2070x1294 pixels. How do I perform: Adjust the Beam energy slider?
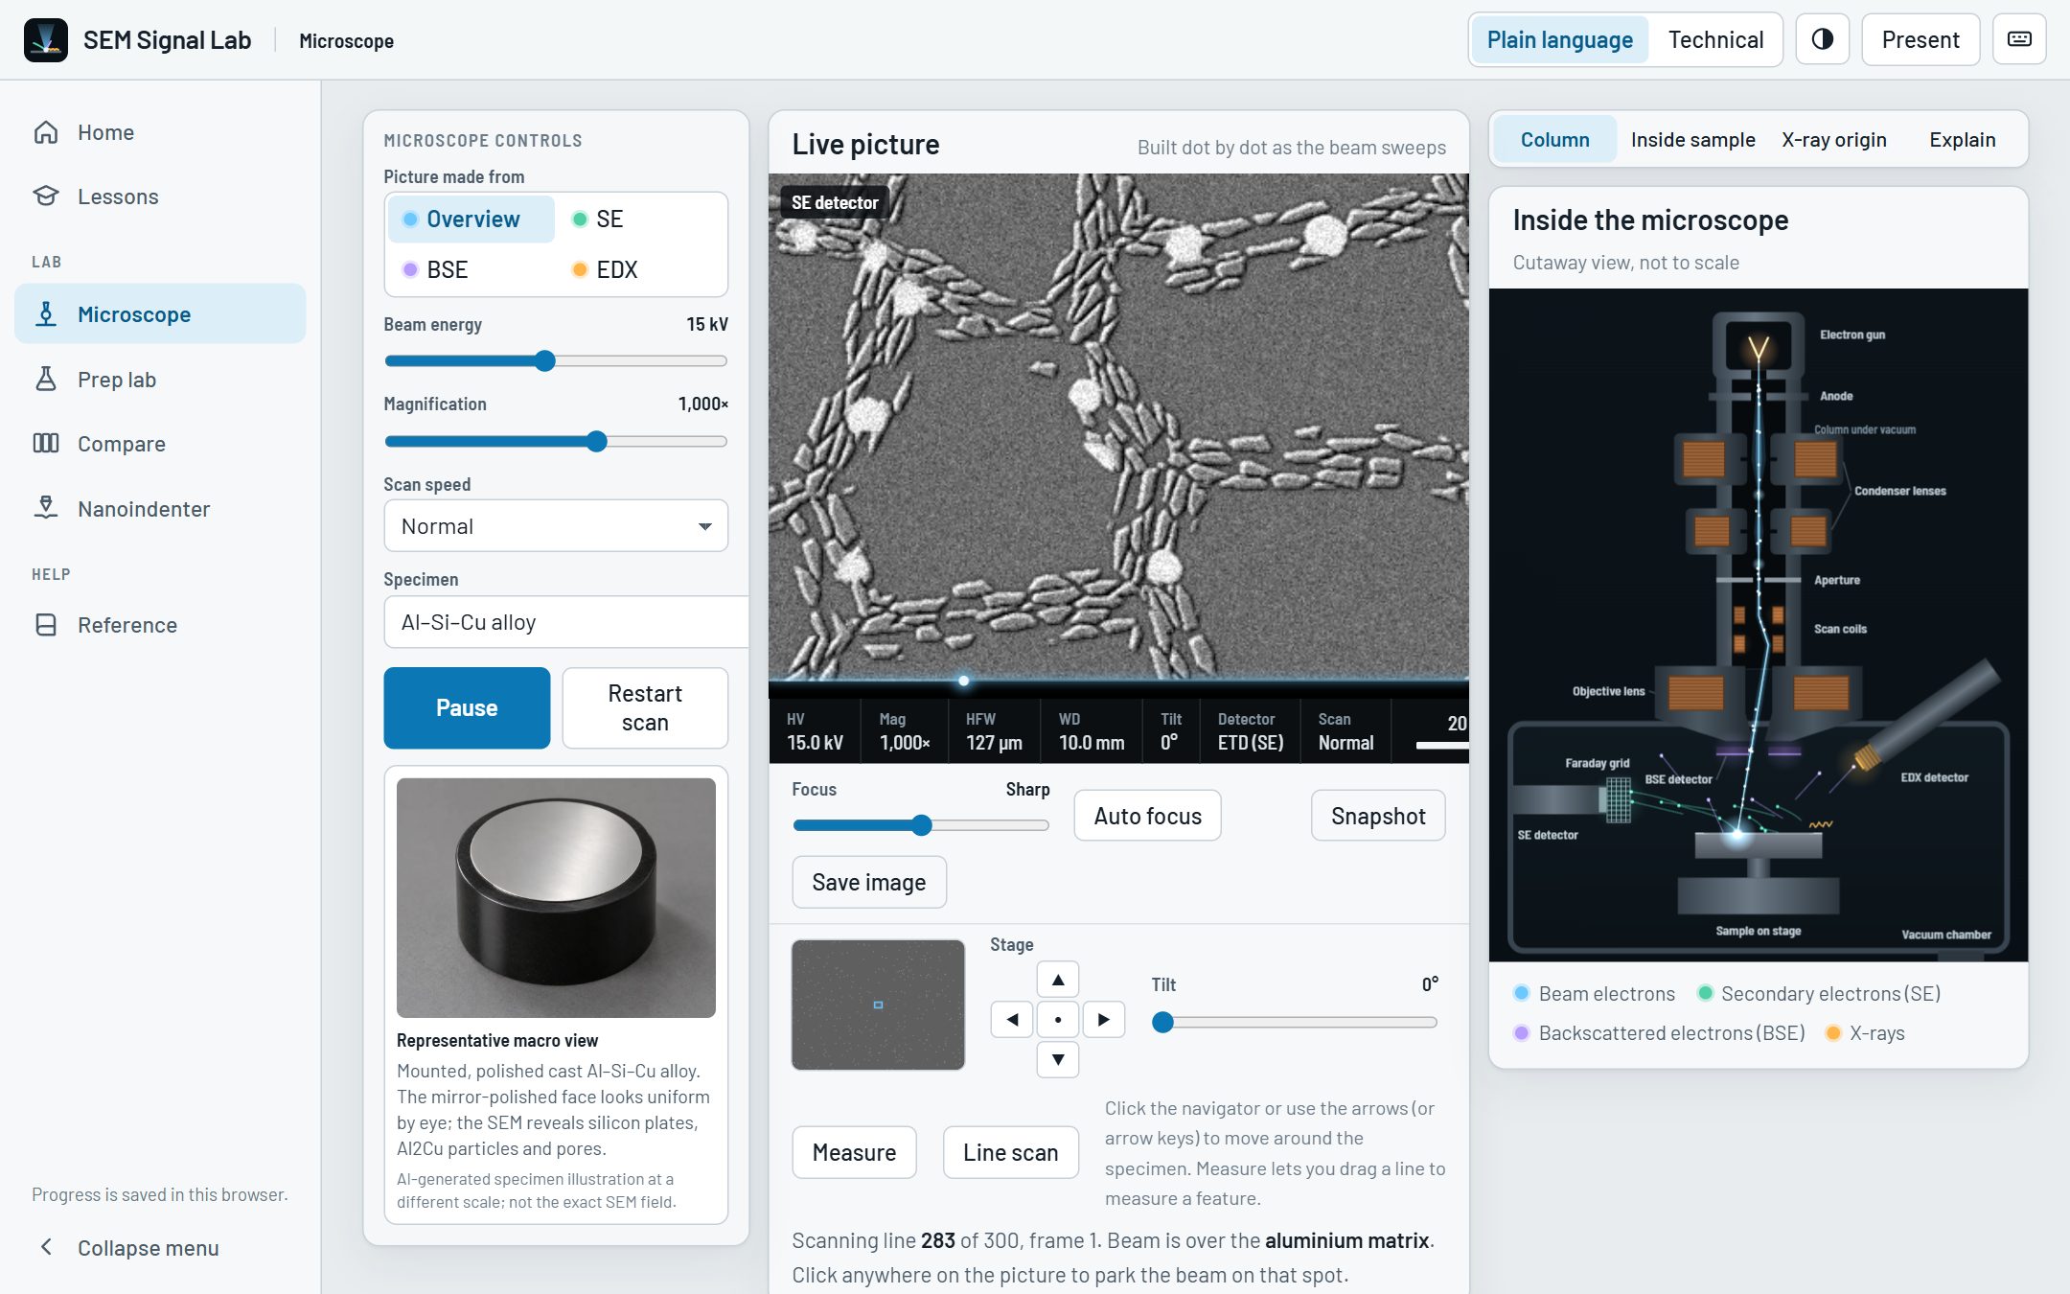[556, 361]
